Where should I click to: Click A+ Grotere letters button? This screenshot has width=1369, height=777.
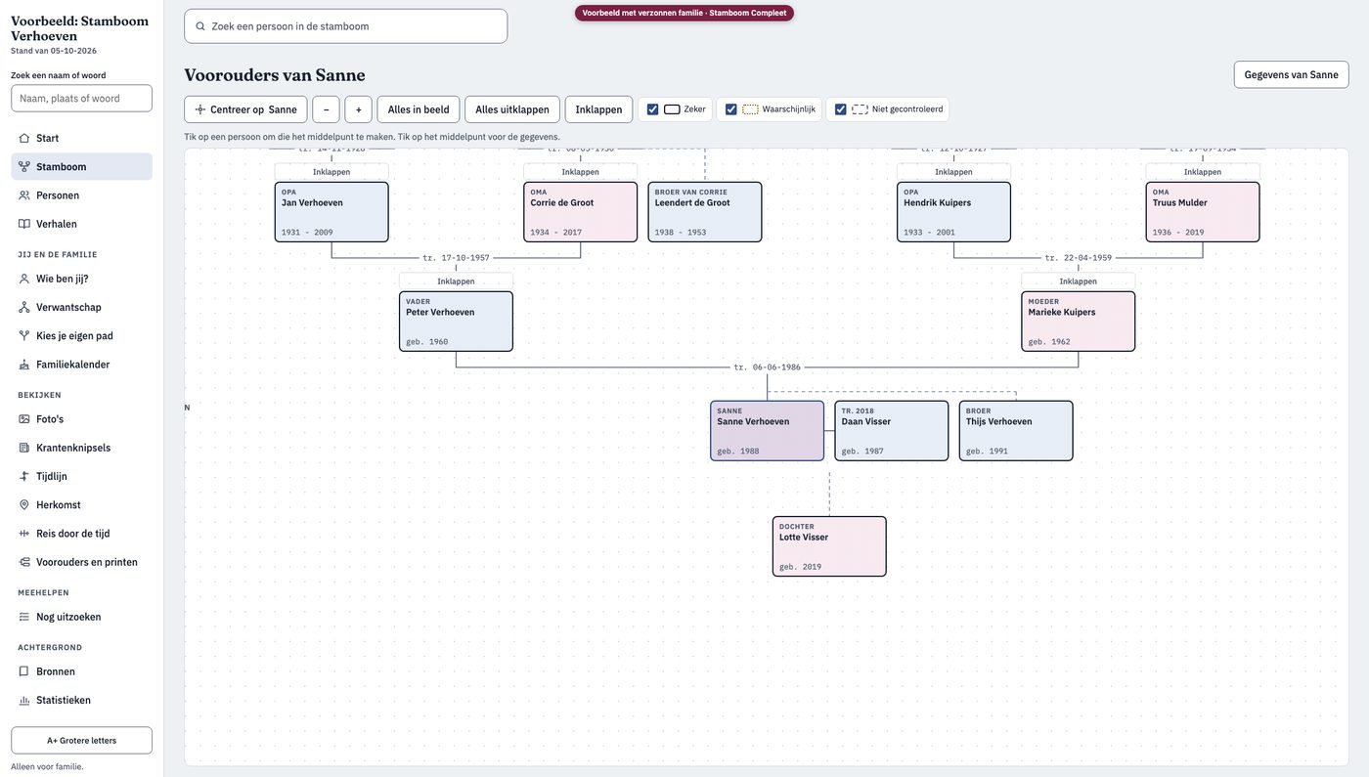coord(81,741)
